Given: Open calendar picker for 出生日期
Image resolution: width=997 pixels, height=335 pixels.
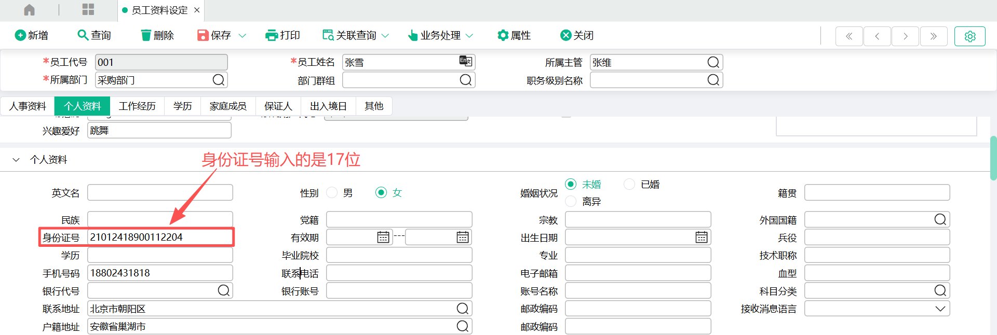Looking at the screenshot, I should (x=701, y=237).
